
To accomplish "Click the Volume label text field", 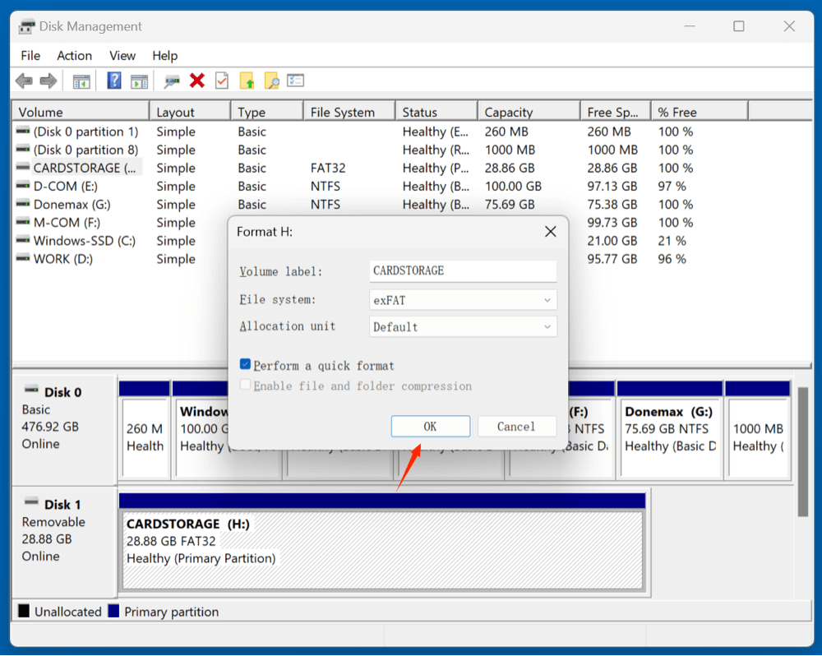I will 464,270.
